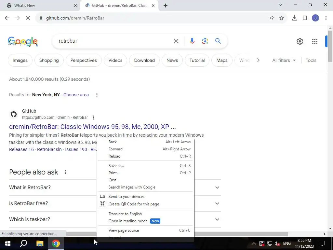
Task: Choose Save as... in the context menu
Action: pos(145,166)
